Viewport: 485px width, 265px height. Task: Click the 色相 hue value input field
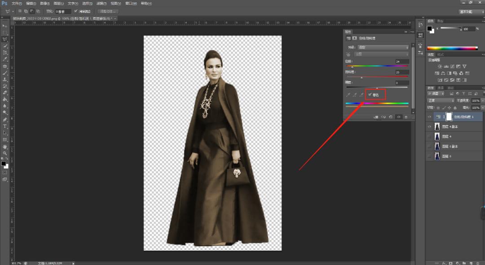click(x=401, y=61)
